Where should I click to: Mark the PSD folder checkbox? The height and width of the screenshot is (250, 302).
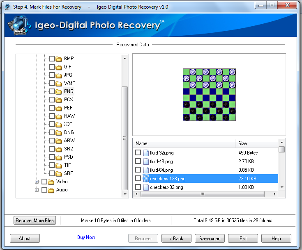pos(52,157)
